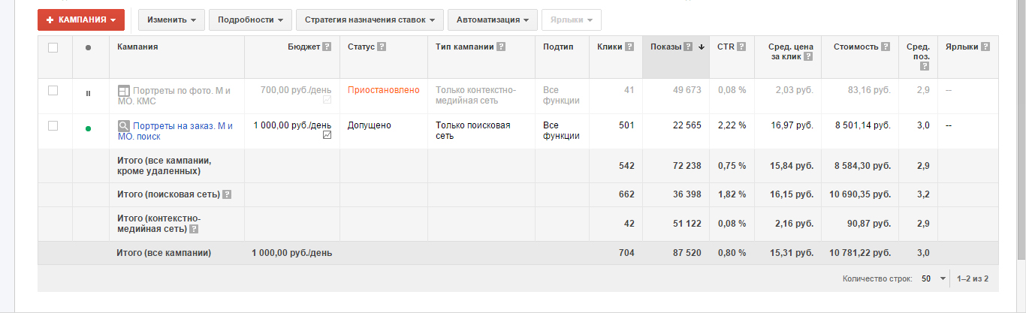Click the help icon beside Клики header
This screenshot has width=1026, height=313.
(x=629, y=47)
